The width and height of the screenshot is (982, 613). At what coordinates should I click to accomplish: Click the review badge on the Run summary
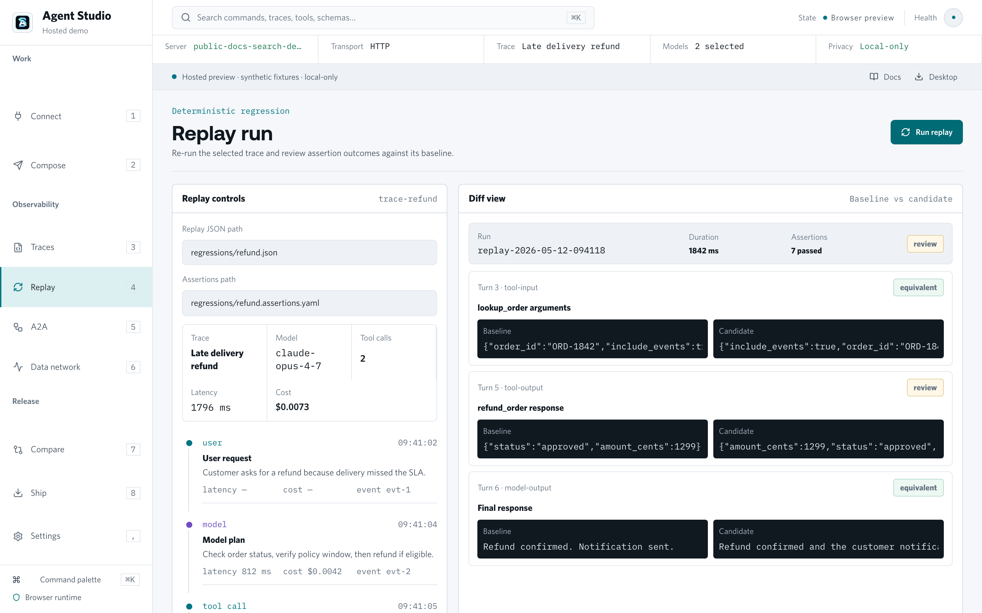pyautogui.click(x=925, y=243)
